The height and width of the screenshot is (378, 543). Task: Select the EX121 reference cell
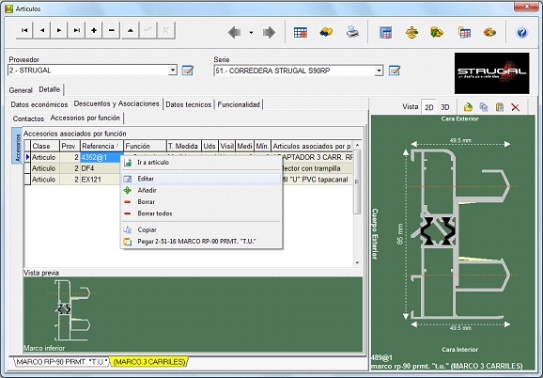click(x=100, y=180)
